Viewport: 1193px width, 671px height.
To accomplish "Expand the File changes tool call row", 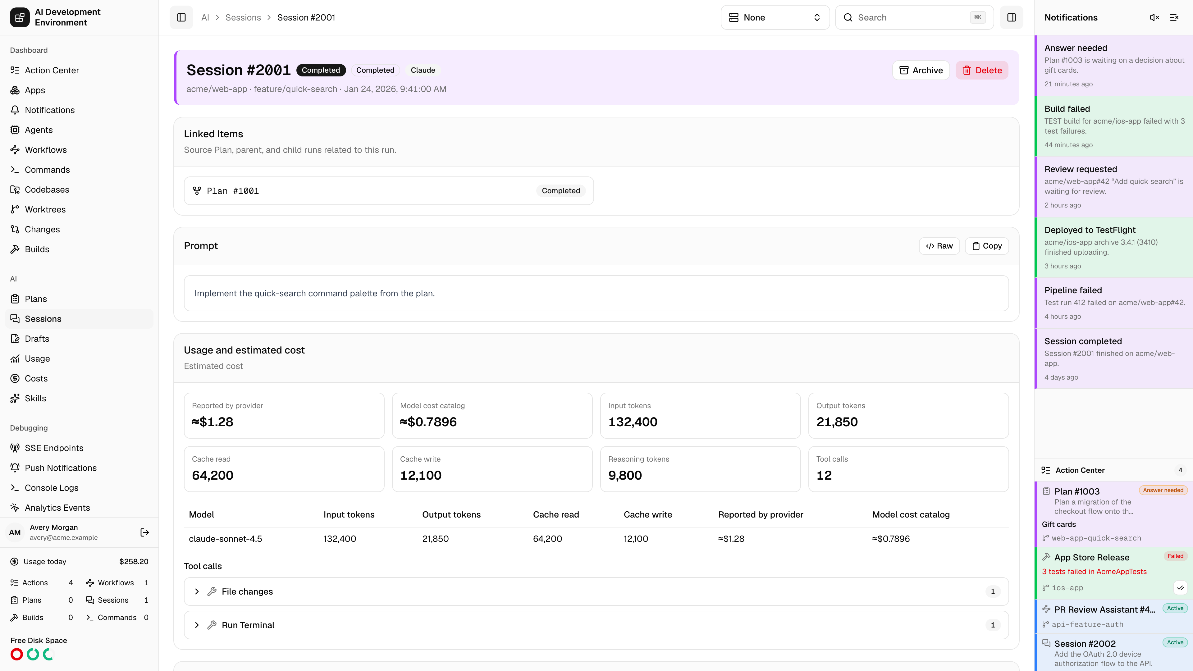I will [x=596, y=592].
